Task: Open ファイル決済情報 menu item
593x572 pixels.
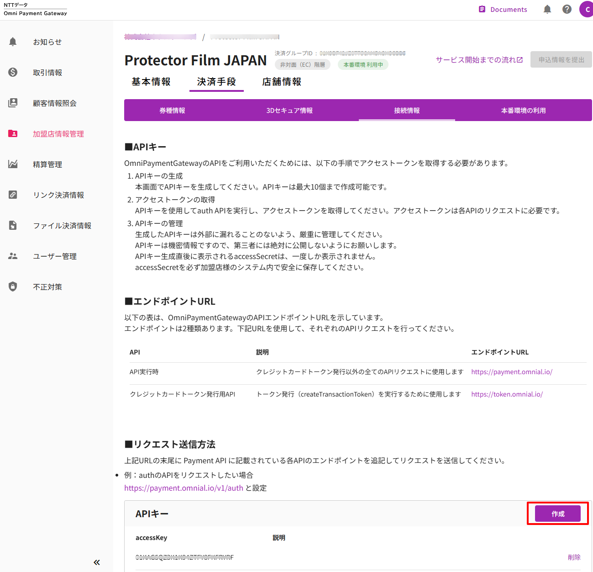Action: tap(62, 226)
